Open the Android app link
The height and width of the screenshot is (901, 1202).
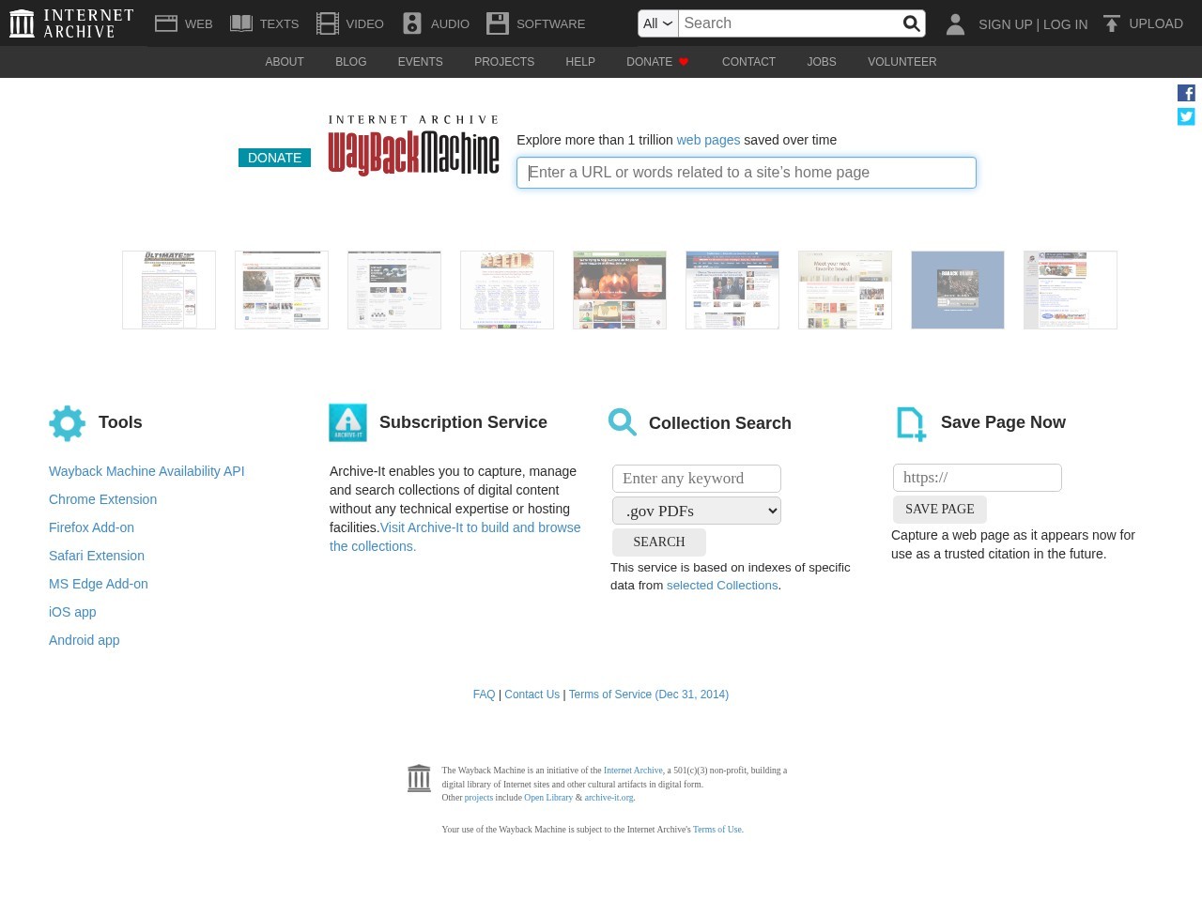pos(85,640)
